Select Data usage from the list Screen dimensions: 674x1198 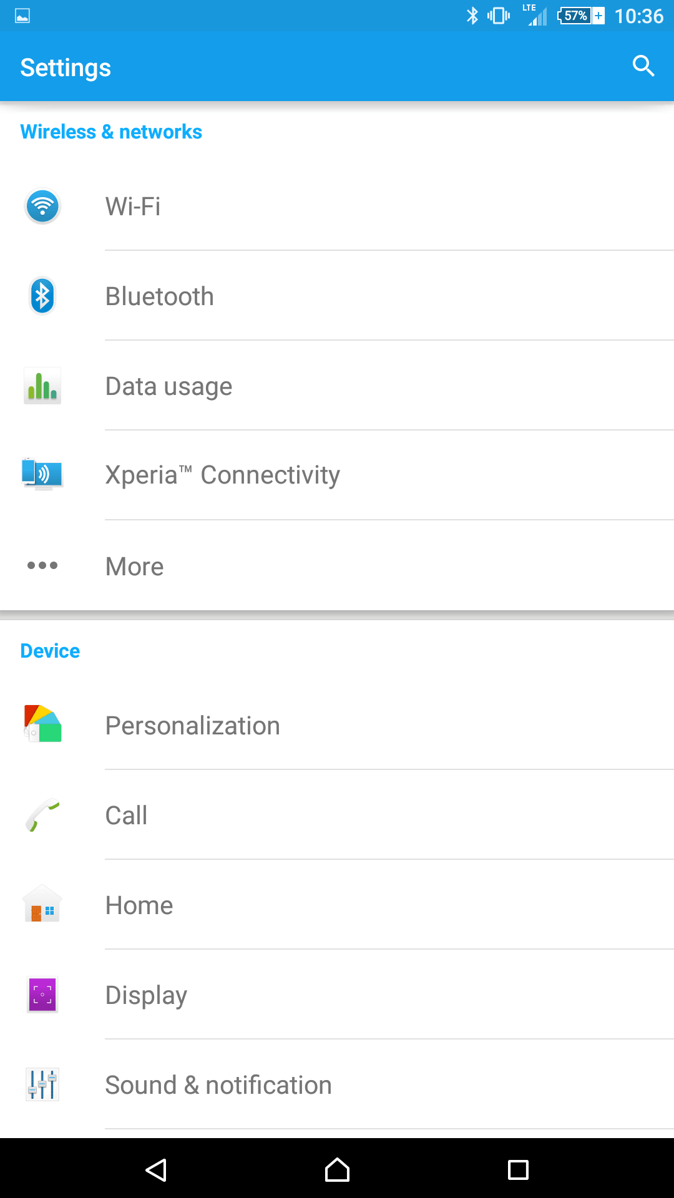click(337, 386)
